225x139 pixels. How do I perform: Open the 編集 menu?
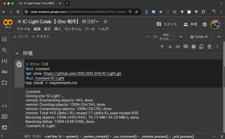[x=37, y=29]
